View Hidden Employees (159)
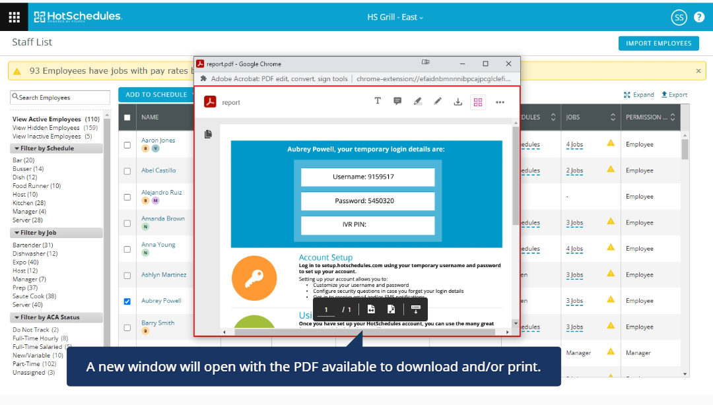Viewport: 713px width, 405px height. tap(55, 128)
